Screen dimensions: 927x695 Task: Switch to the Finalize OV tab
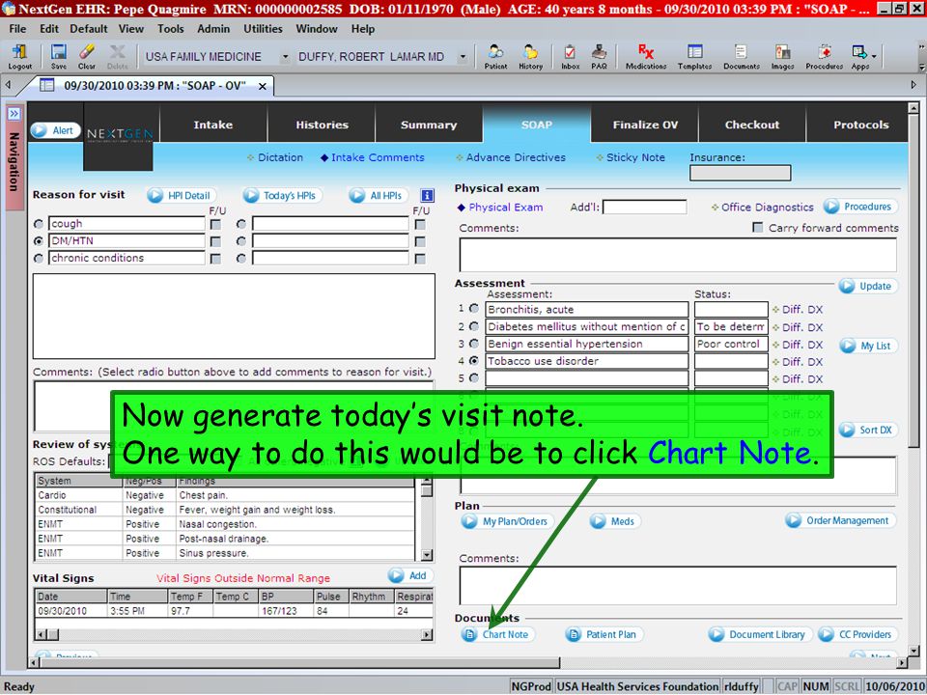(645, 125)
